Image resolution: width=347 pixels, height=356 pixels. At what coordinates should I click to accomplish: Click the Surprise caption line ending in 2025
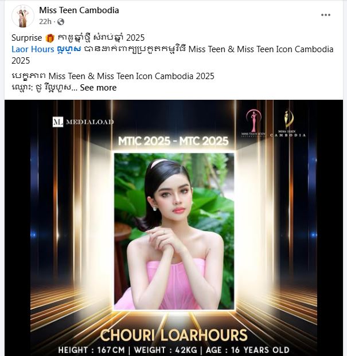tap(78, 38)
